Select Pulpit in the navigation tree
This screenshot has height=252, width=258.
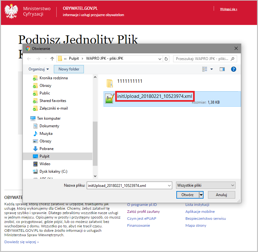pyautogui.click(x=44, y=156)
